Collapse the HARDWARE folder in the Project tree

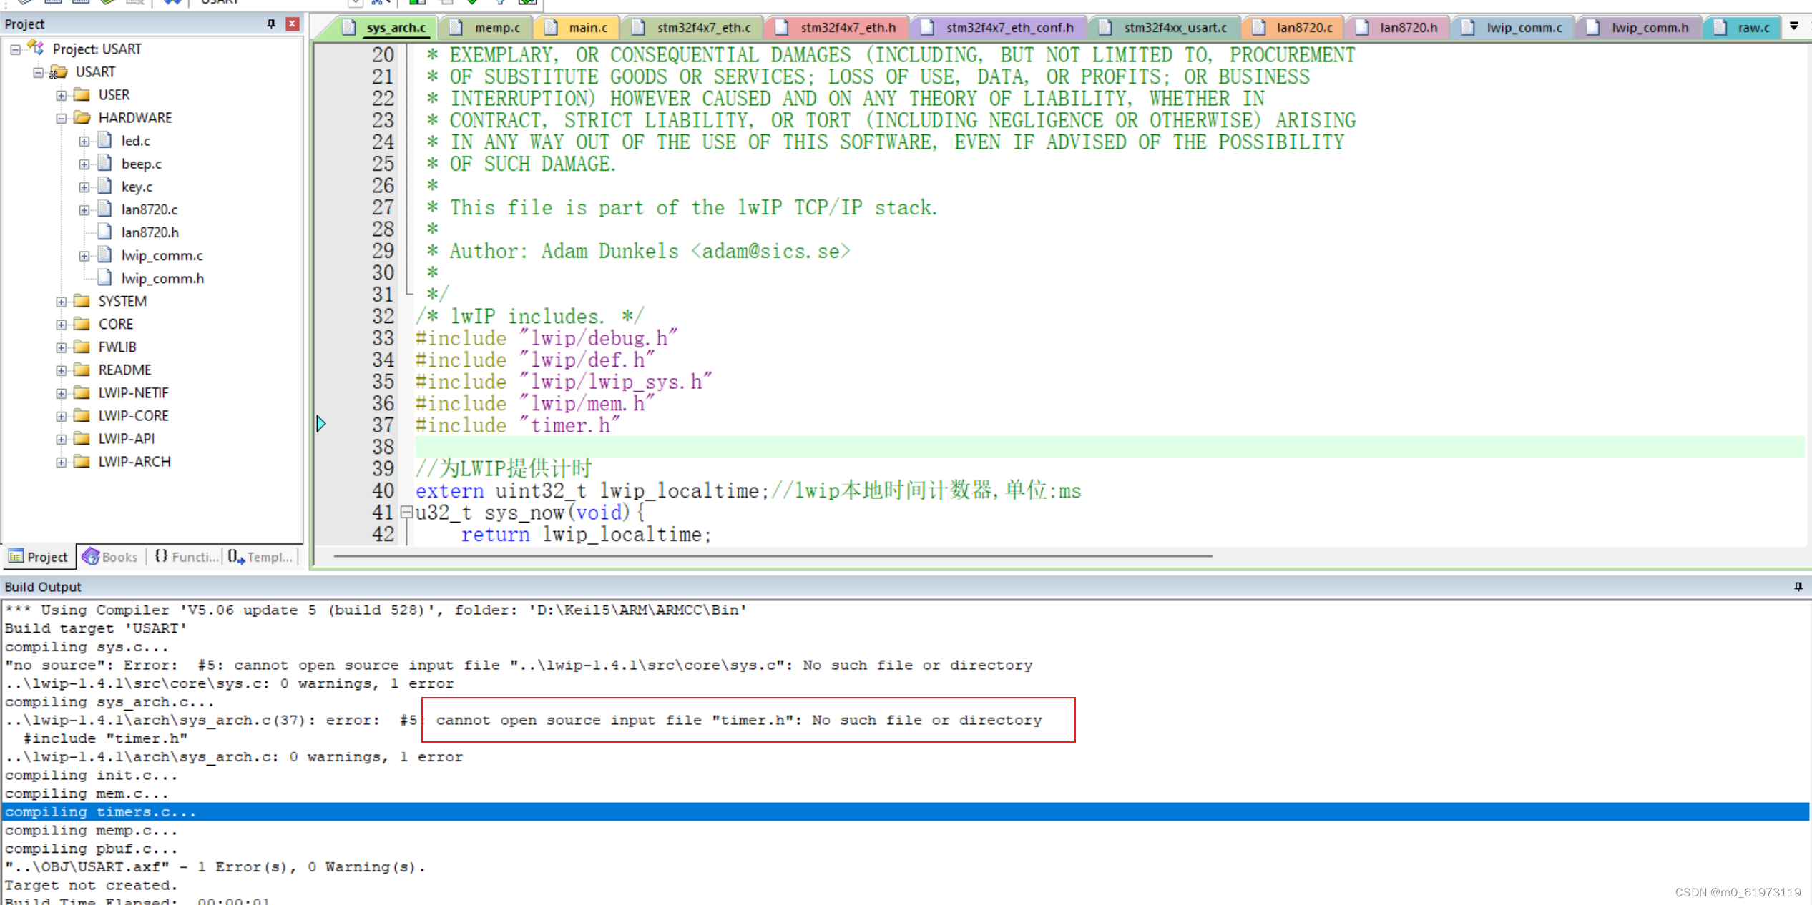[61, 118]
